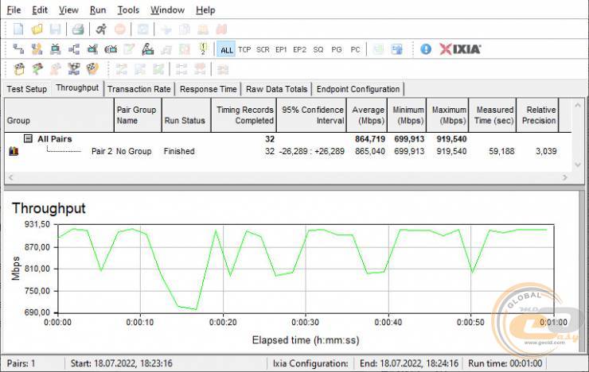Image resolution: width=589 pixels, height=372 pixels.
Task: Click the Add Pair icon with two linked computers
Action: (x=18, y=49)
